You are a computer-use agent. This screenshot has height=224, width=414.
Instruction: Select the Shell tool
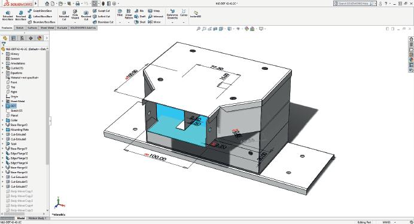(140, 22)
